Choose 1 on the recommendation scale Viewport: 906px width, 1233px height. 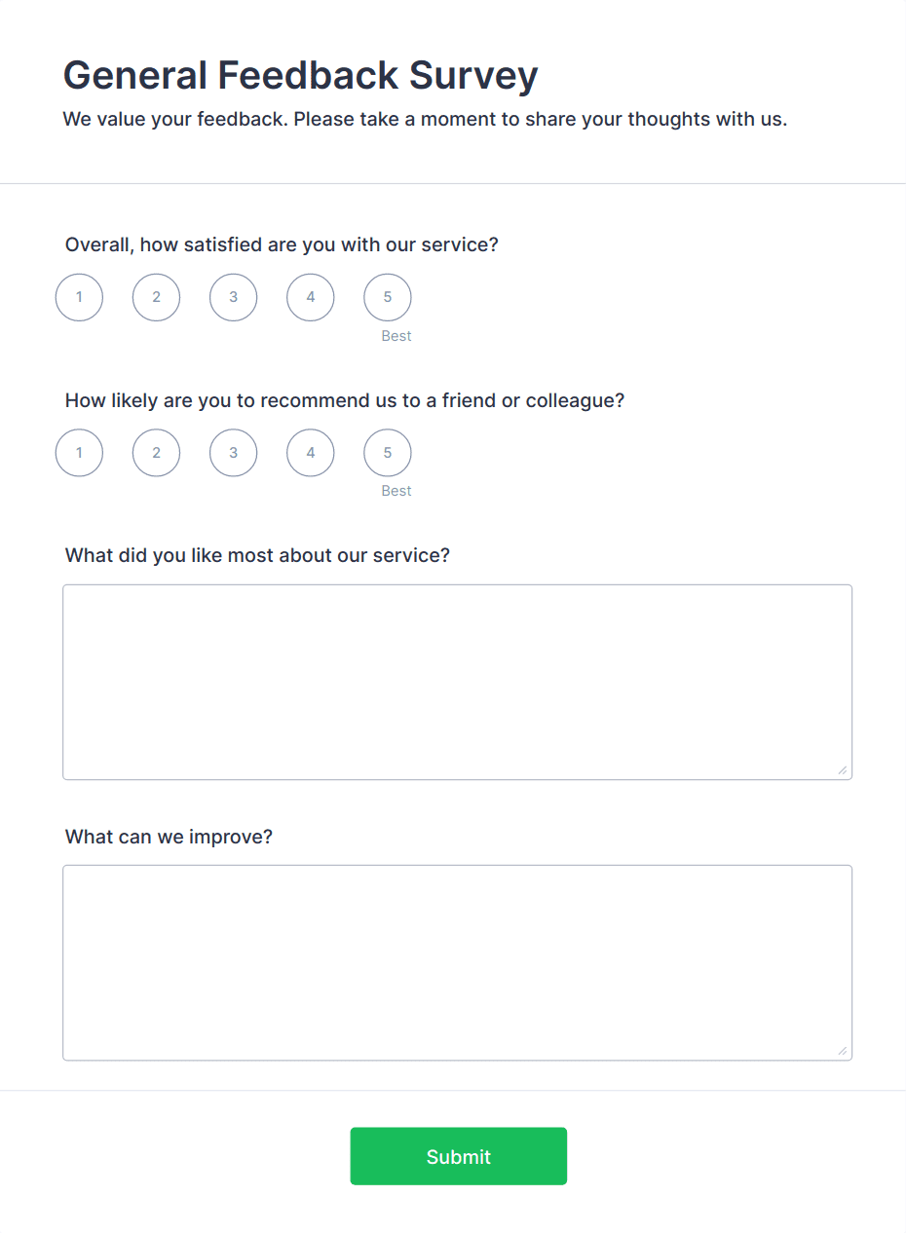click(79, 452)
